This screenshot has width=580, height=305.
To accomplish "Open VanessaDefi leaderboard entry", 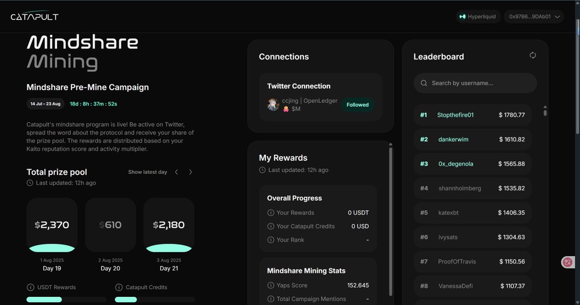I will [473, 286].
